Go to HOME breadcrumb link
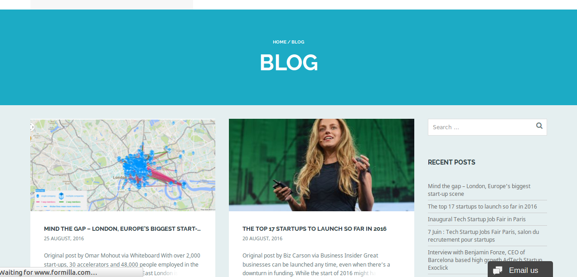 click(x=280, y=42)
